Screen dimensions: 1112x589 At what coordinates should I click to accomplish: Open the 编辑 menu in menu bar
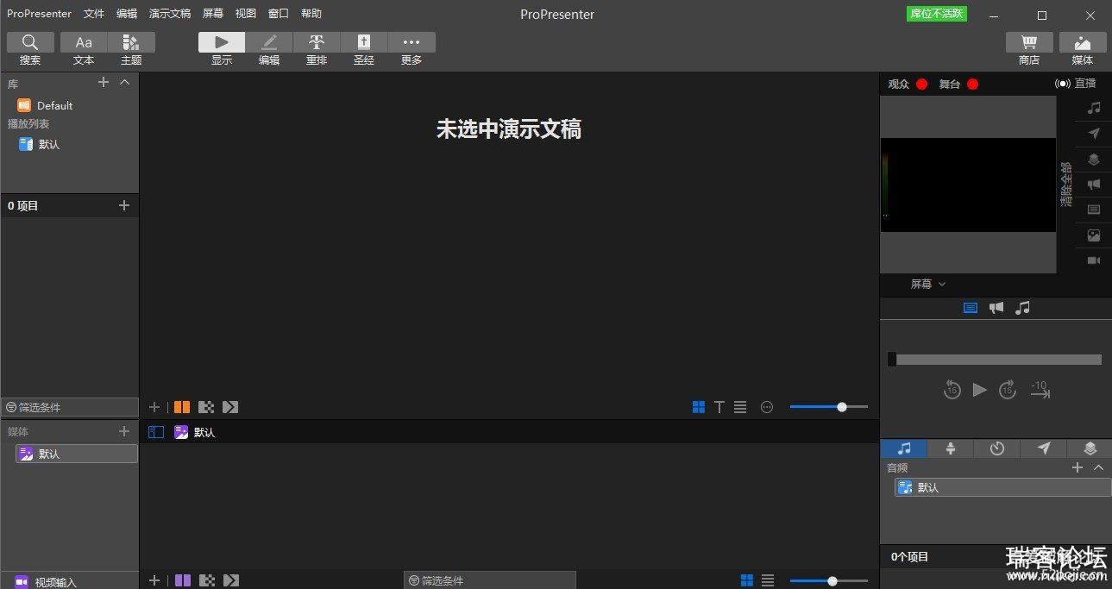[127, 14]
